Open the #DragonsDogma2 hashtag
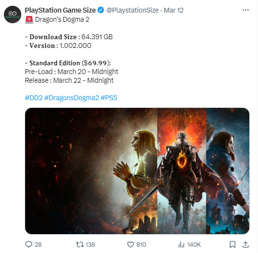 [72, 98]
